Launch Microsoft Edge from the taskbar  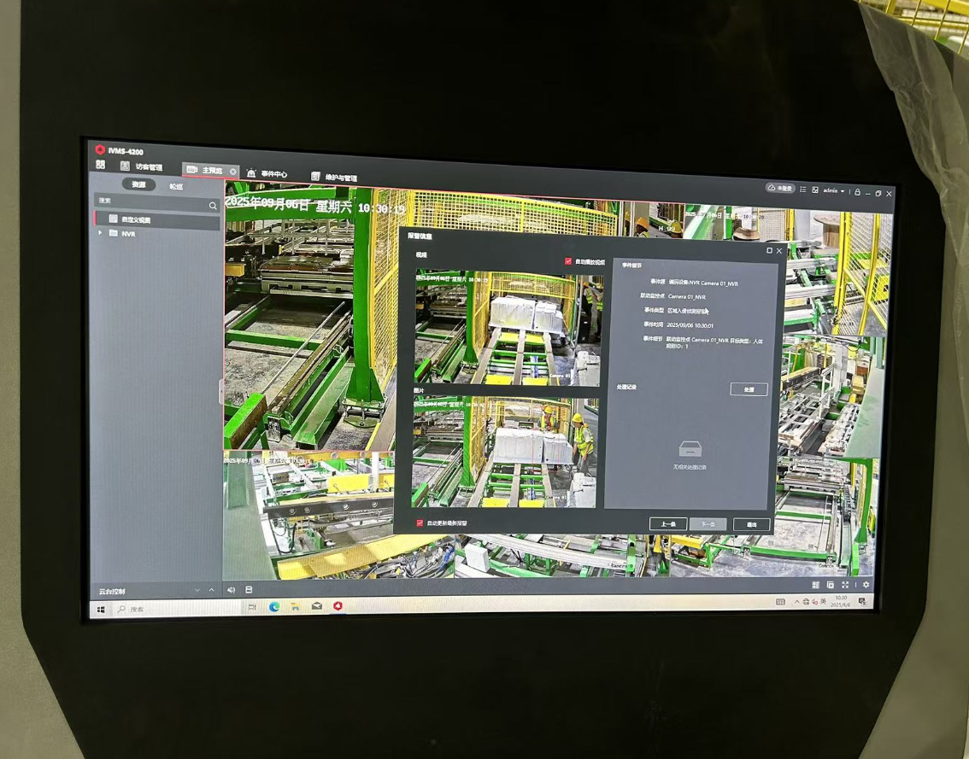coord(274,607)
